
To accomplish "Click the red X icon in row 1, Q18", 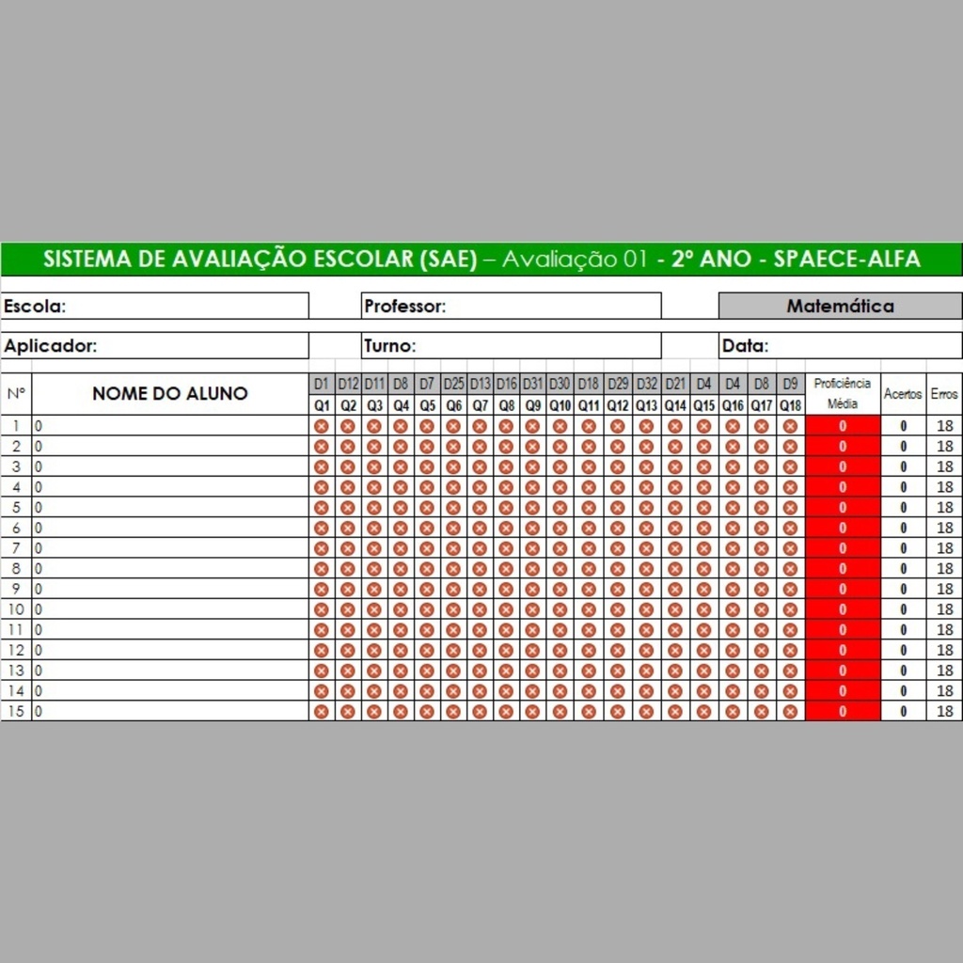I will click(x=790, y=426).
